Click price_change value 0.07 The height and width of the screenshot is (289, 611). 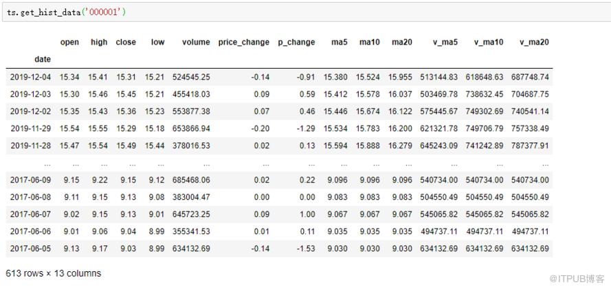pos(262,111)
